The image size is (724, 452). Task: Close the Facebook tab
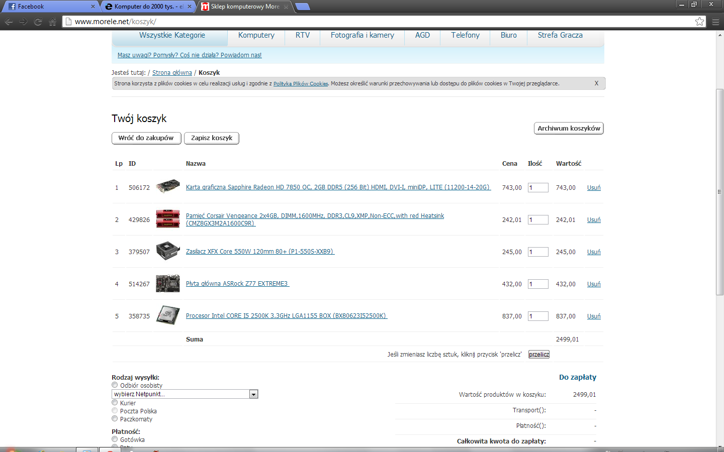coord(93,7)
